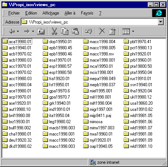Image resolution: width=168 pixels, height=167 pixels.
Task: Expand the Views dropdown arrow
Action: pos(133,32)
